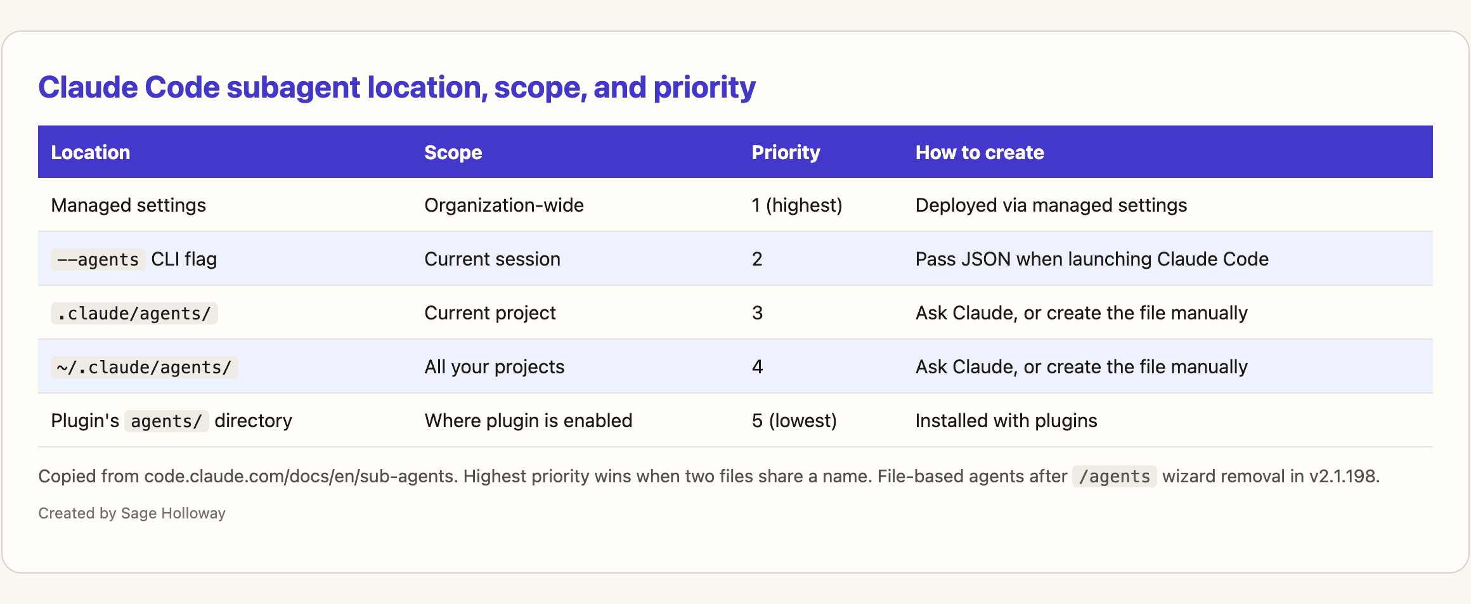Click 'code.claude.com/docs/en/sub-agents' in the footnote

(x=299, y=477)
